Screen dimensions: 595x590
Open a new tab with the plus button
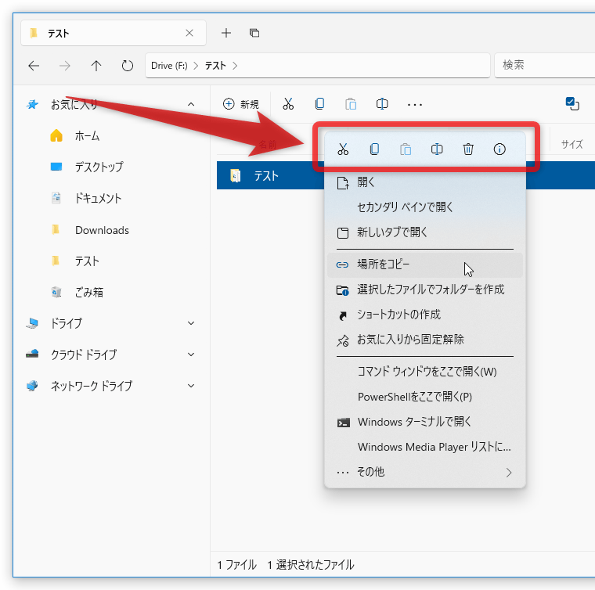[226, 33]
